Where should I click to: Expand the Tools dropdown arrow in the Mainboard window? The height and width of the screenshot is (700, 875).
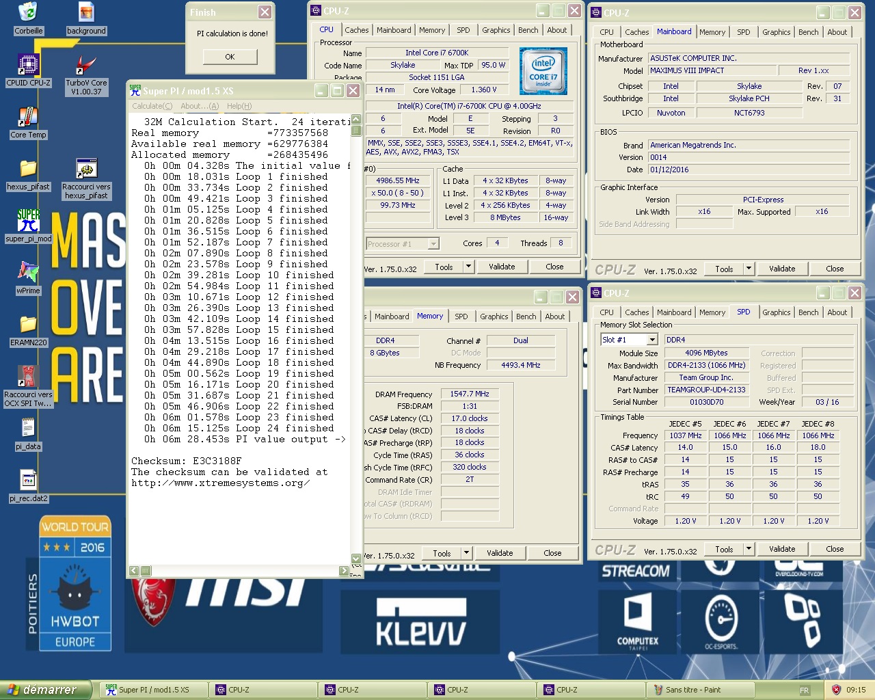tap(749, 269)
